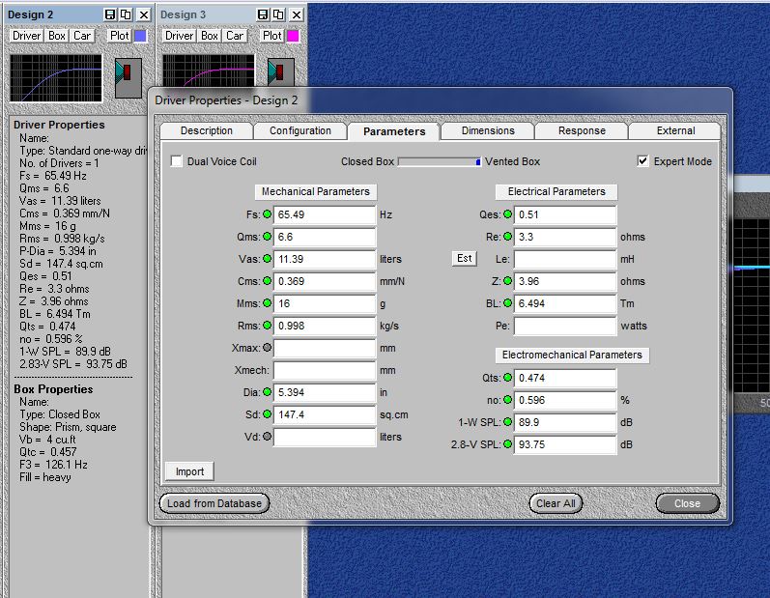Click Driver button in Design 2 window
The width and height of the screenshot is (770, 598).
[x=26, y=36]
